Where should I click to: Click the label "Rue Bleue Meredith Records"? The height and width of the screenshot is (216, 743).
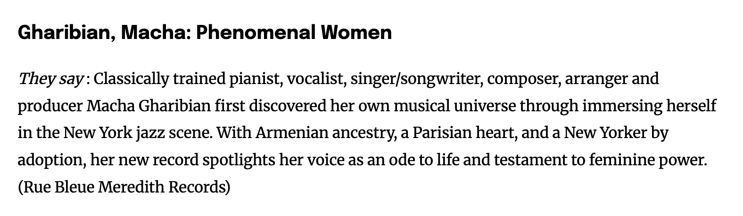124,187
